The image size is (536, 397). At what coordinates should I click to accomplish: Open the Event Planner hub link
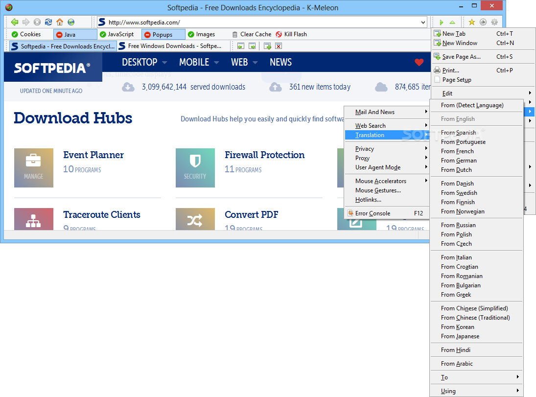(93, 155)
